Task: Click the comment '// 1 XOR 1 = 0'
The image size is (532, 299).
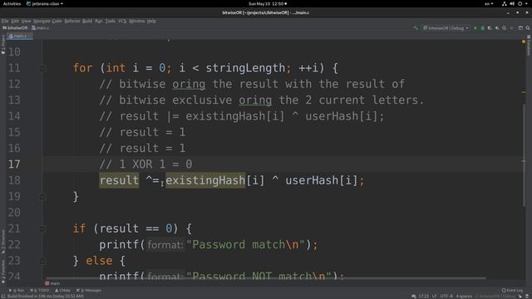Action: 146,164
